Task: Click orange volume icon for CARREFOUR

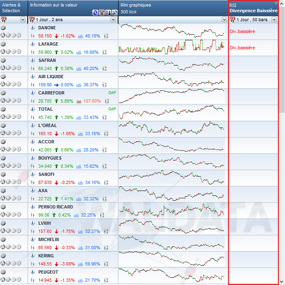Action: [x=79, y=101]
